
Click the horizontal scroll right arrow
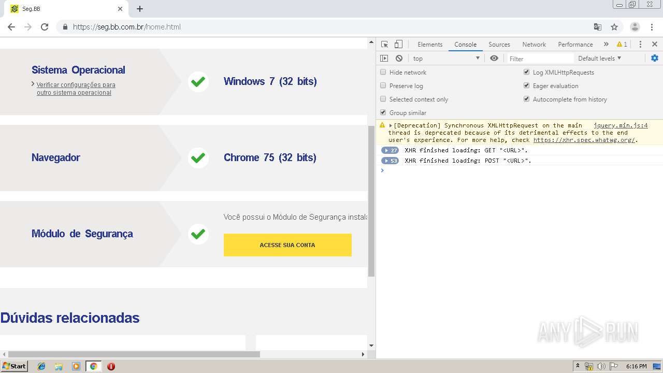363,354
